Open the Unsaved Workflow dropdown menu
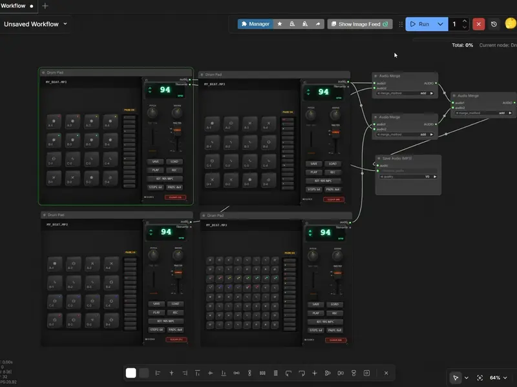The image size is (517, 387). coord(65,24)
